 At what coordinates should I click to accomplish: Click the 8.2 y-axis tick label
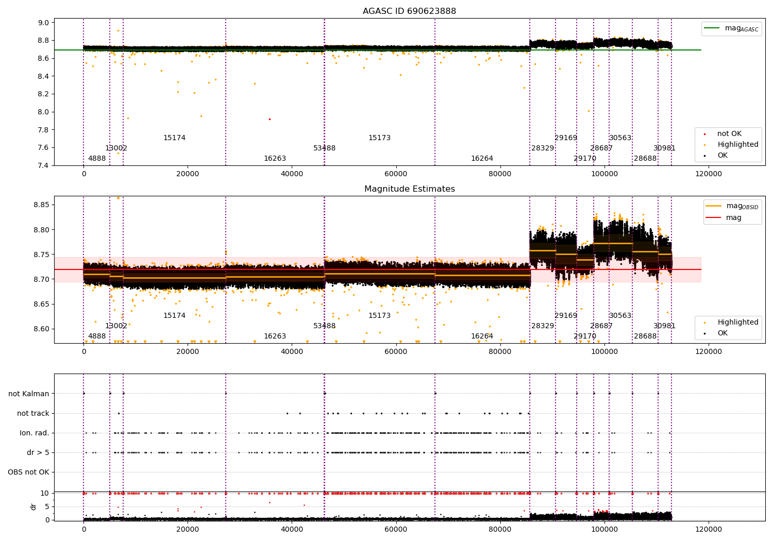point(44,94)
